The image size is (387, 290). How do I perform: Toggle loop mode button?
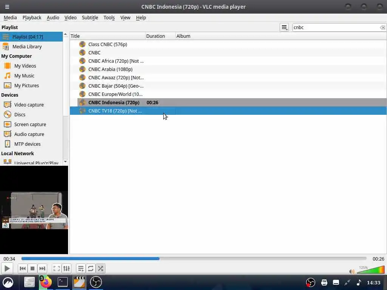point(91,268)
